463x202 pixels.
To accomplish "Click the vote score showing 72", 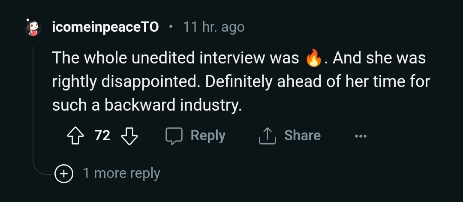I will point(102,136).
